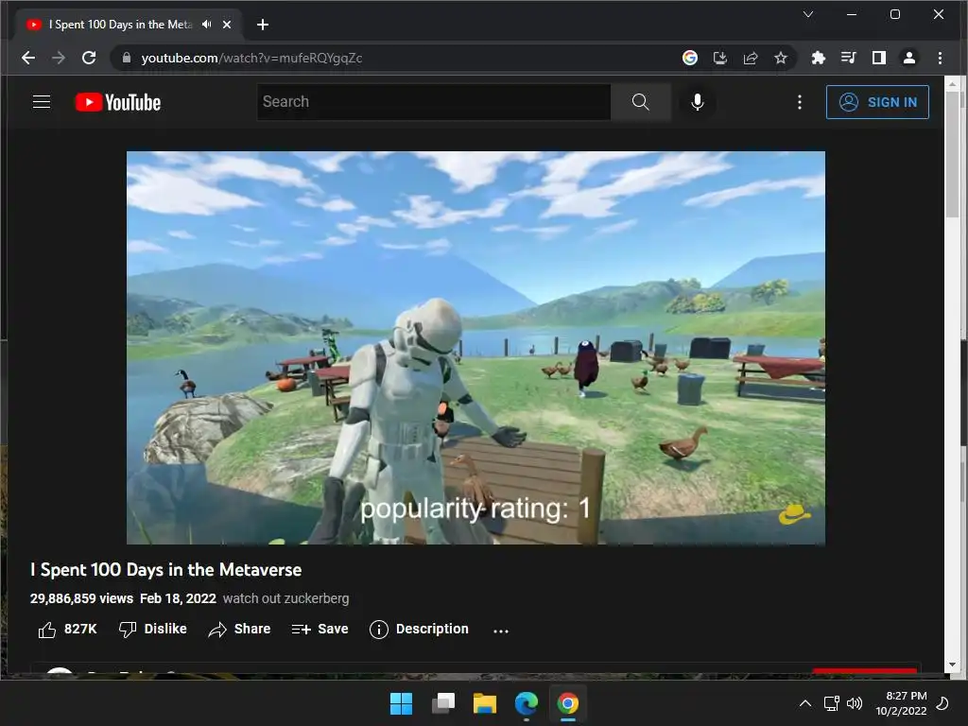
Task: Open the media control icon in Chrome toolbar
Action: click(848, 58)
